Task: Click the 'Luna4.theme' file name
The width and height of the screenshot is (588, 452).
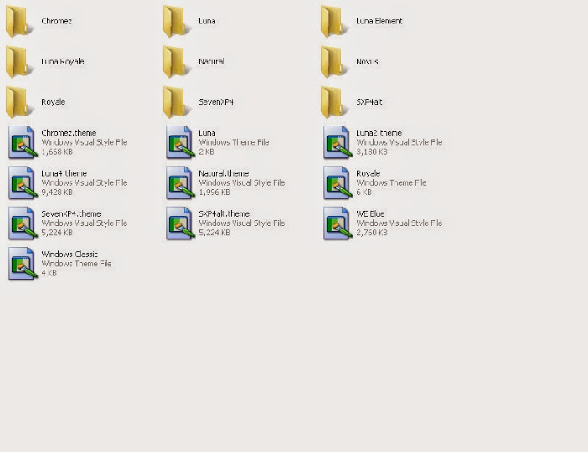Action: (64, 173)
